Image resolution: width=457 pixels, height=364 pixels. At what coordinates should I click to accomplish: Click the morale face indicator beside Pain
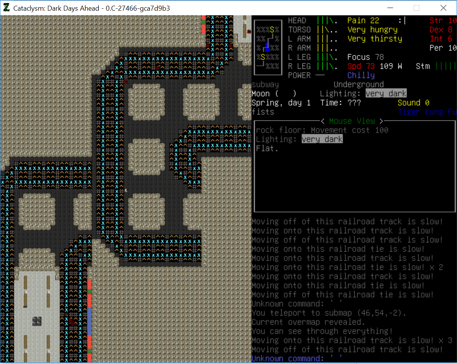(402, 21)
